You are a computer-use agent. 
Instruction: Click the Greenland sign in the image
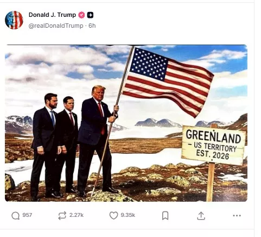pyautogui.click(x=213, y=145)
